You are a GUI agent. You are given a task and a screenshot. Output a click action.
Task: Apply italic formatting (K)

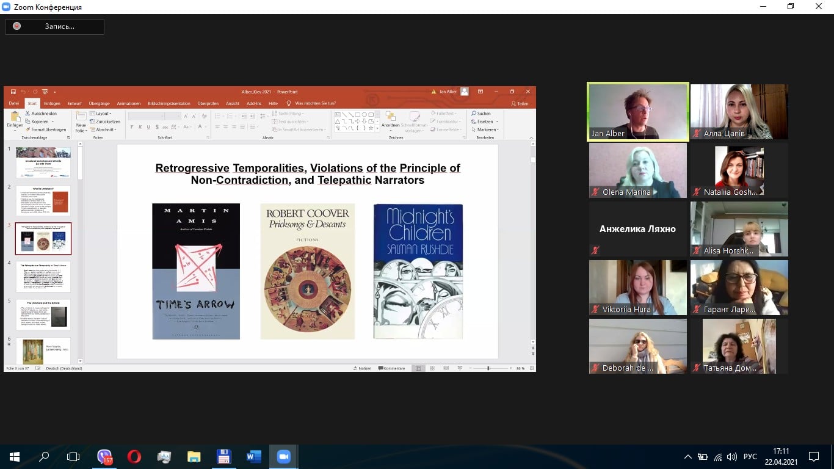(140, 127)
